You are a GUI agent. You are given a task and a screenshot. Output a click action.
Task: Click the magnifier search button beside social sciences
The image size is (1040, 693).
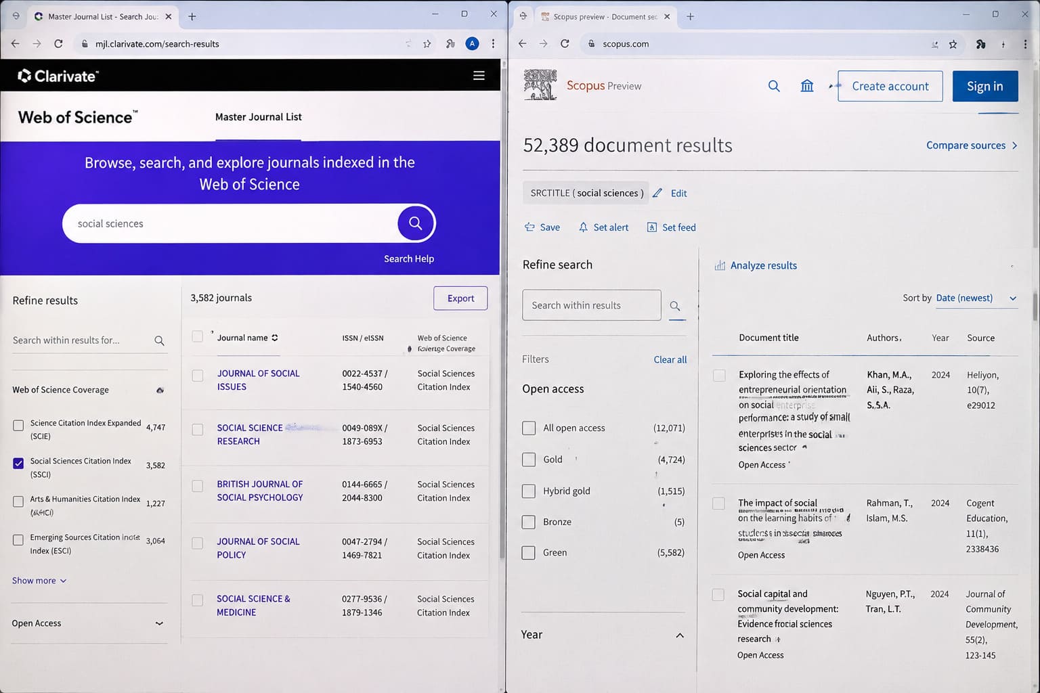(416, 223)
